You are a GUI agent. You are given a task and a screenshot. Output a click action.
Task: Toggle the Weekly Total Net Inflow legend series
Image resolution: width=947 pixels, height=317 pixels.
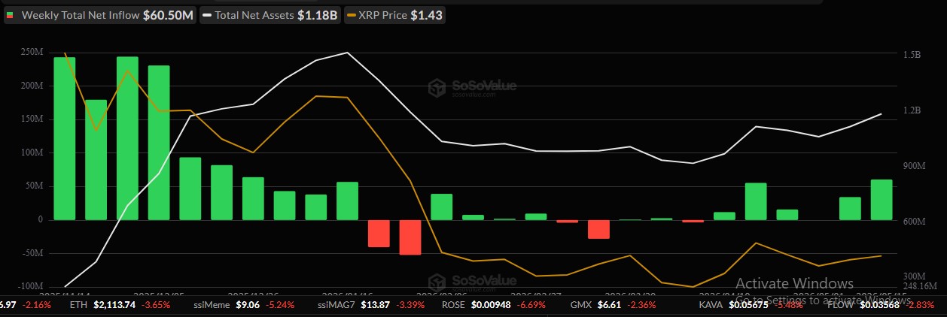coord(99,14)
